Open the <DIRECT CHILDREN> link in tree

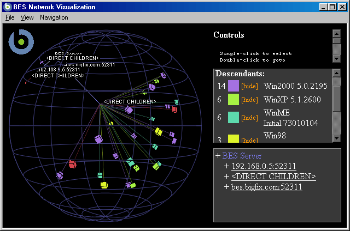[x=273, y=177]
